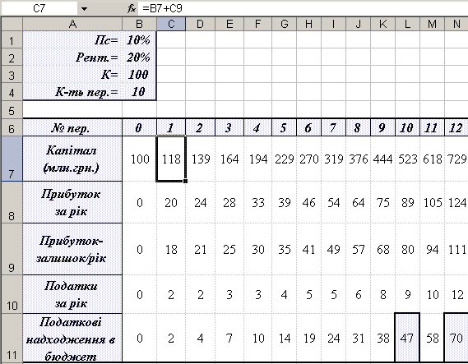
Task: Select row 9 header
Action: [x=12, y=249]
